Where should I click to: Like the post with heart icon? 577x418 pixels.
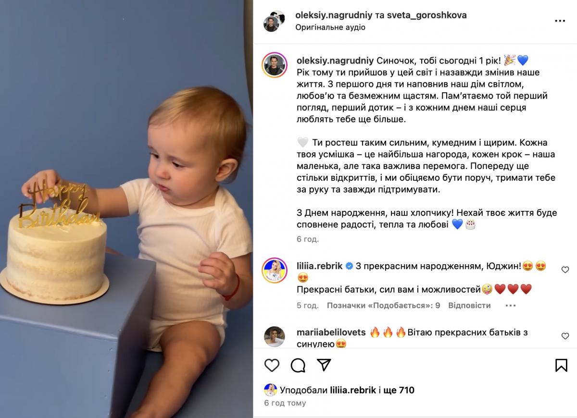coord(272,365)
